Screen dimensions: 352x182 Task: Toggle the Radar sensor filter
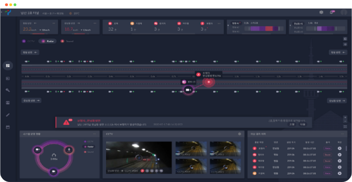pyautogui.click(x=47, y=41)
